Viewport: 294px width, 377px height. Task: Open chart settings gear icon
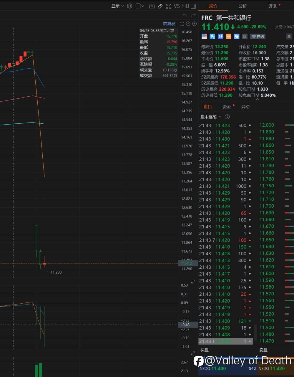pos(129,6)
